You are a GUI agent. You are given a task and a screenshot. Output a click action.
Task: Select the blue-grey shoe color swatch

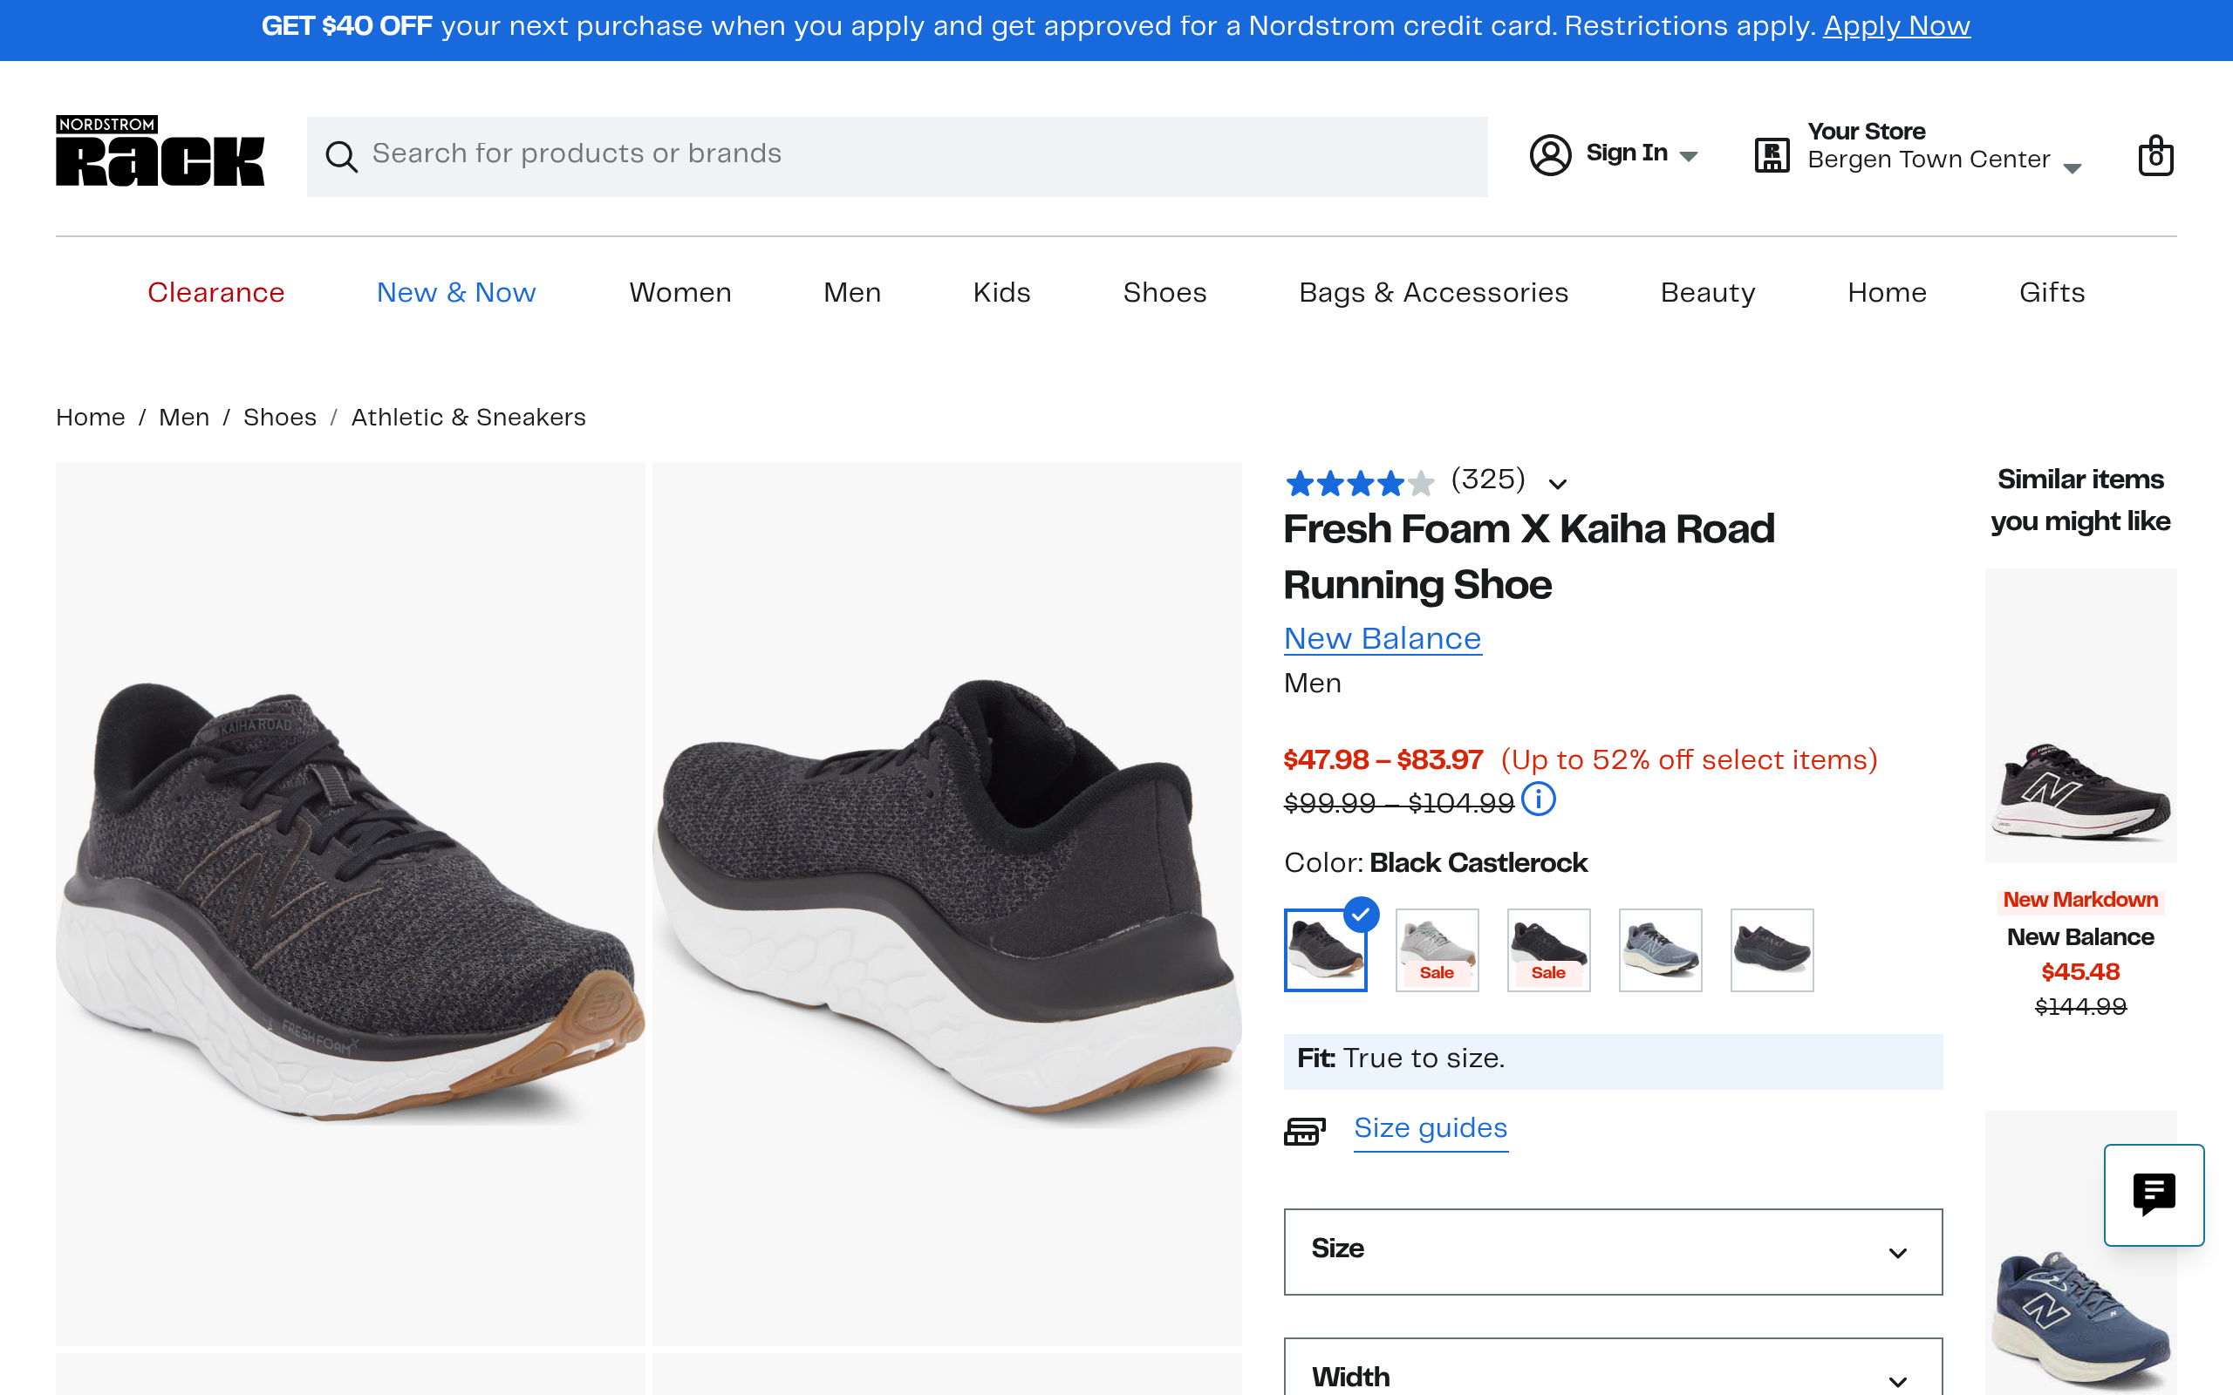[x=1660, y=950]
